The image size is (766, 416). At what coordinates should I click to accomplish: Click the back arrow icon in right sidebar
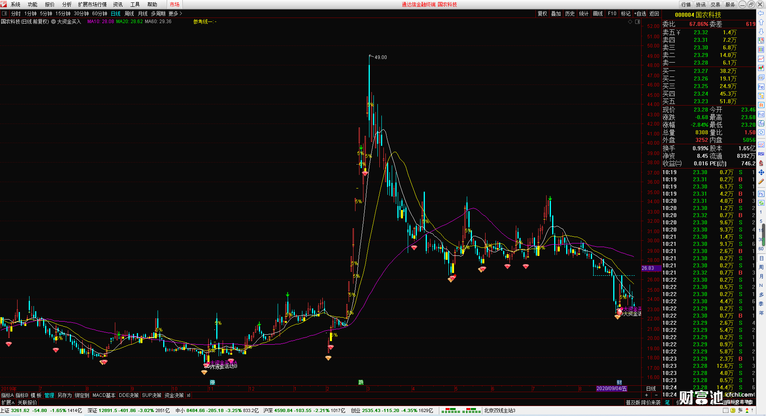(x=761, y=13)
